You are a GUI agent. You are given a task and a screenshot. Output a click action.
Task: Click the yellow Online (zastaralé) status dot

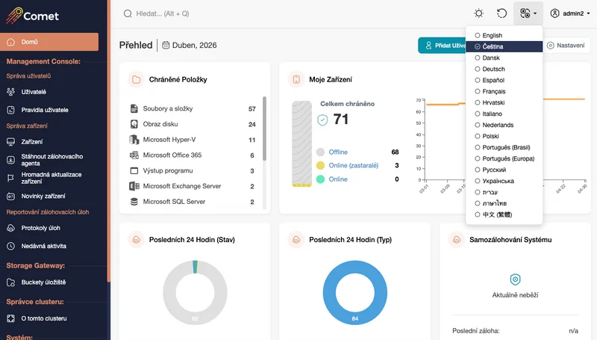coord(321,165)
